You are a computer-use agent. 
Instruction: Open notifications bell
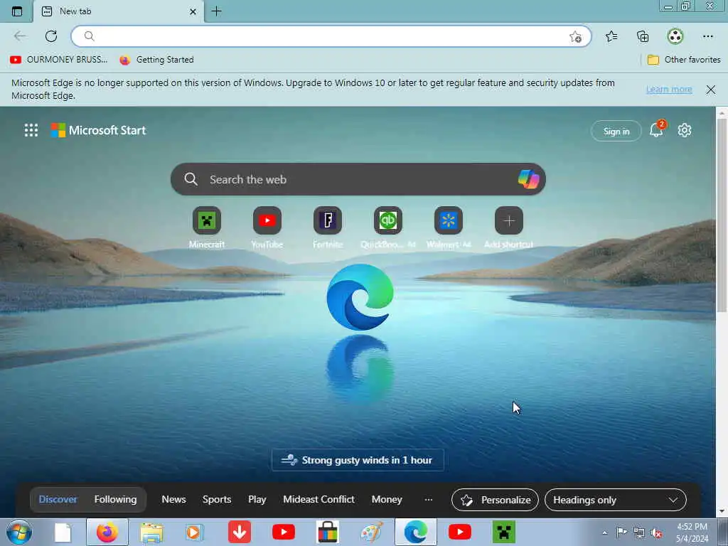coord(656,130)
